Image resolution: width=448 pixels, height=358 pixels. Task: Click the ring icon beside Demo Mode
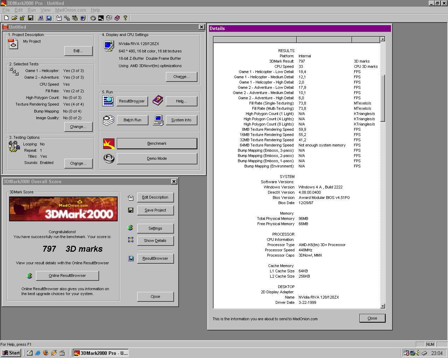click(x=109, y=158)
